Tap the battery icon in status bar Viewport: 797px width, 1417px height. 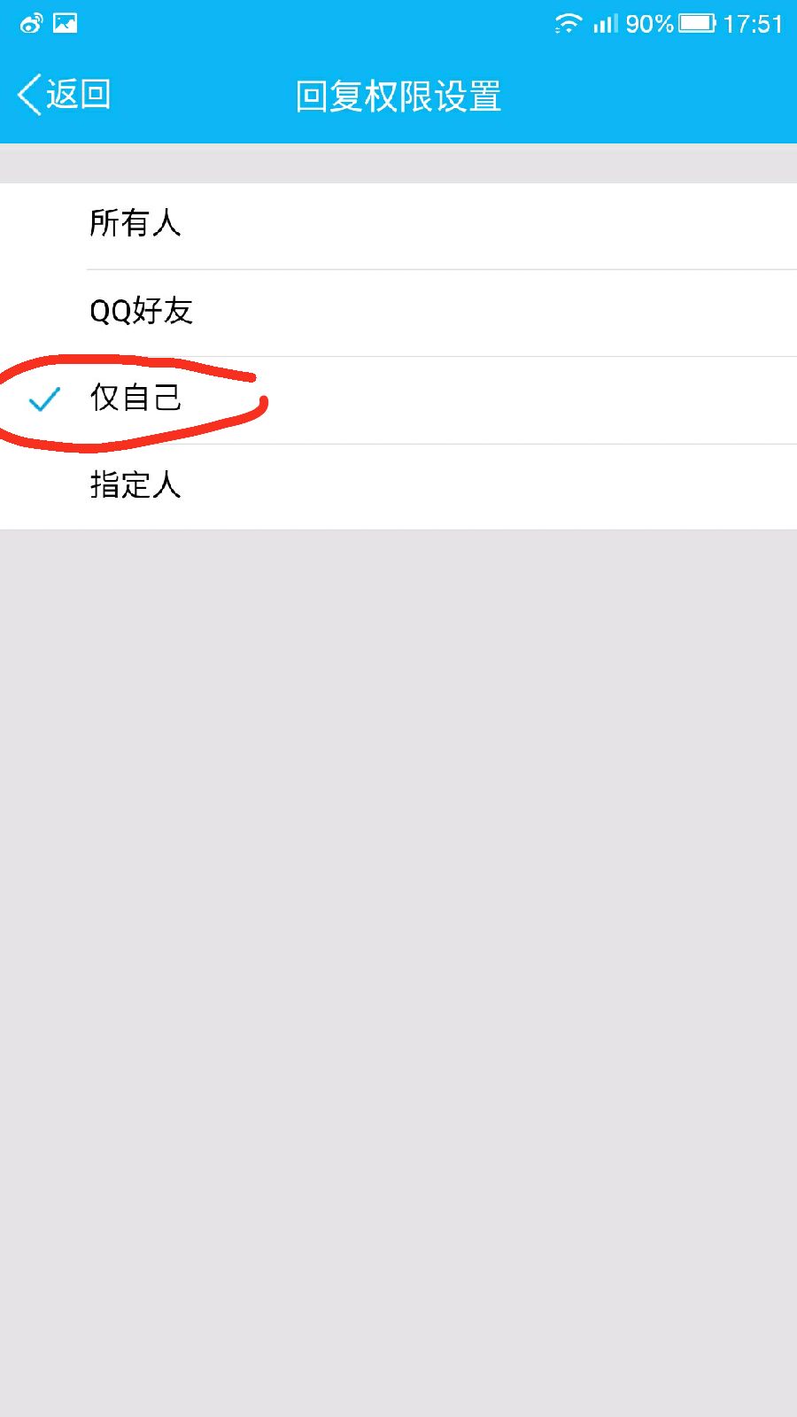click(x=698, y=23)
